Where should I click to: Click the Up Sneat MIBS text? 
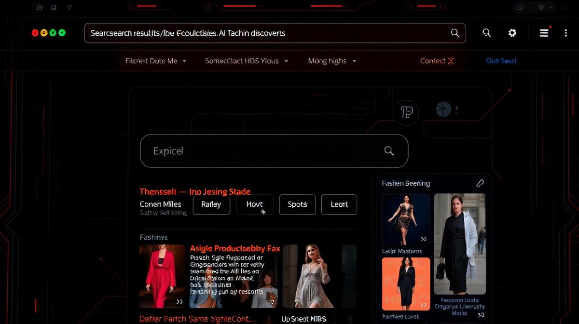pyautogui.click(x=304, y=319)
